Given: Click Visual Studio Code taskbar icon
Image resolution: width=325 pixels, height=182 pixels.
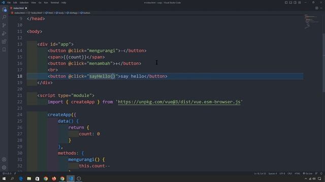Looking at the screenshot, I should 71,178.
